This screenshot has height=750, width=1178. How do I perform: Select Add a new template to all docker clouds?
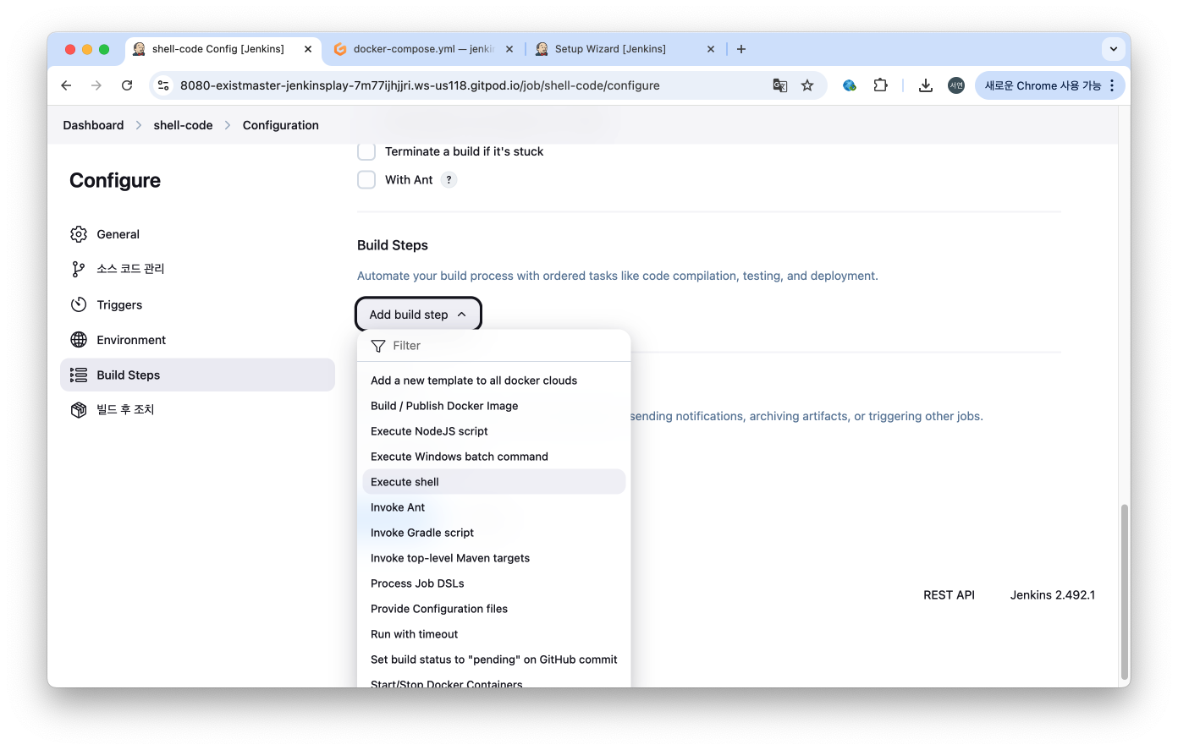(493, 380)
